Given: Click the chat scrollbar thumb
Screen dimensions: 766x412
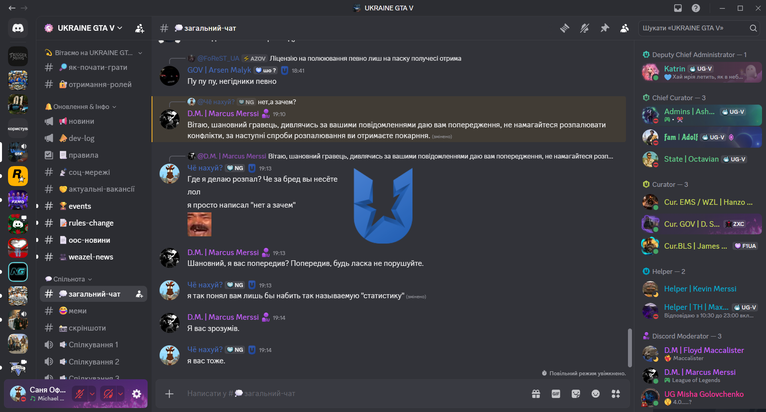Looking at the screenshot, I should [630, 348].
